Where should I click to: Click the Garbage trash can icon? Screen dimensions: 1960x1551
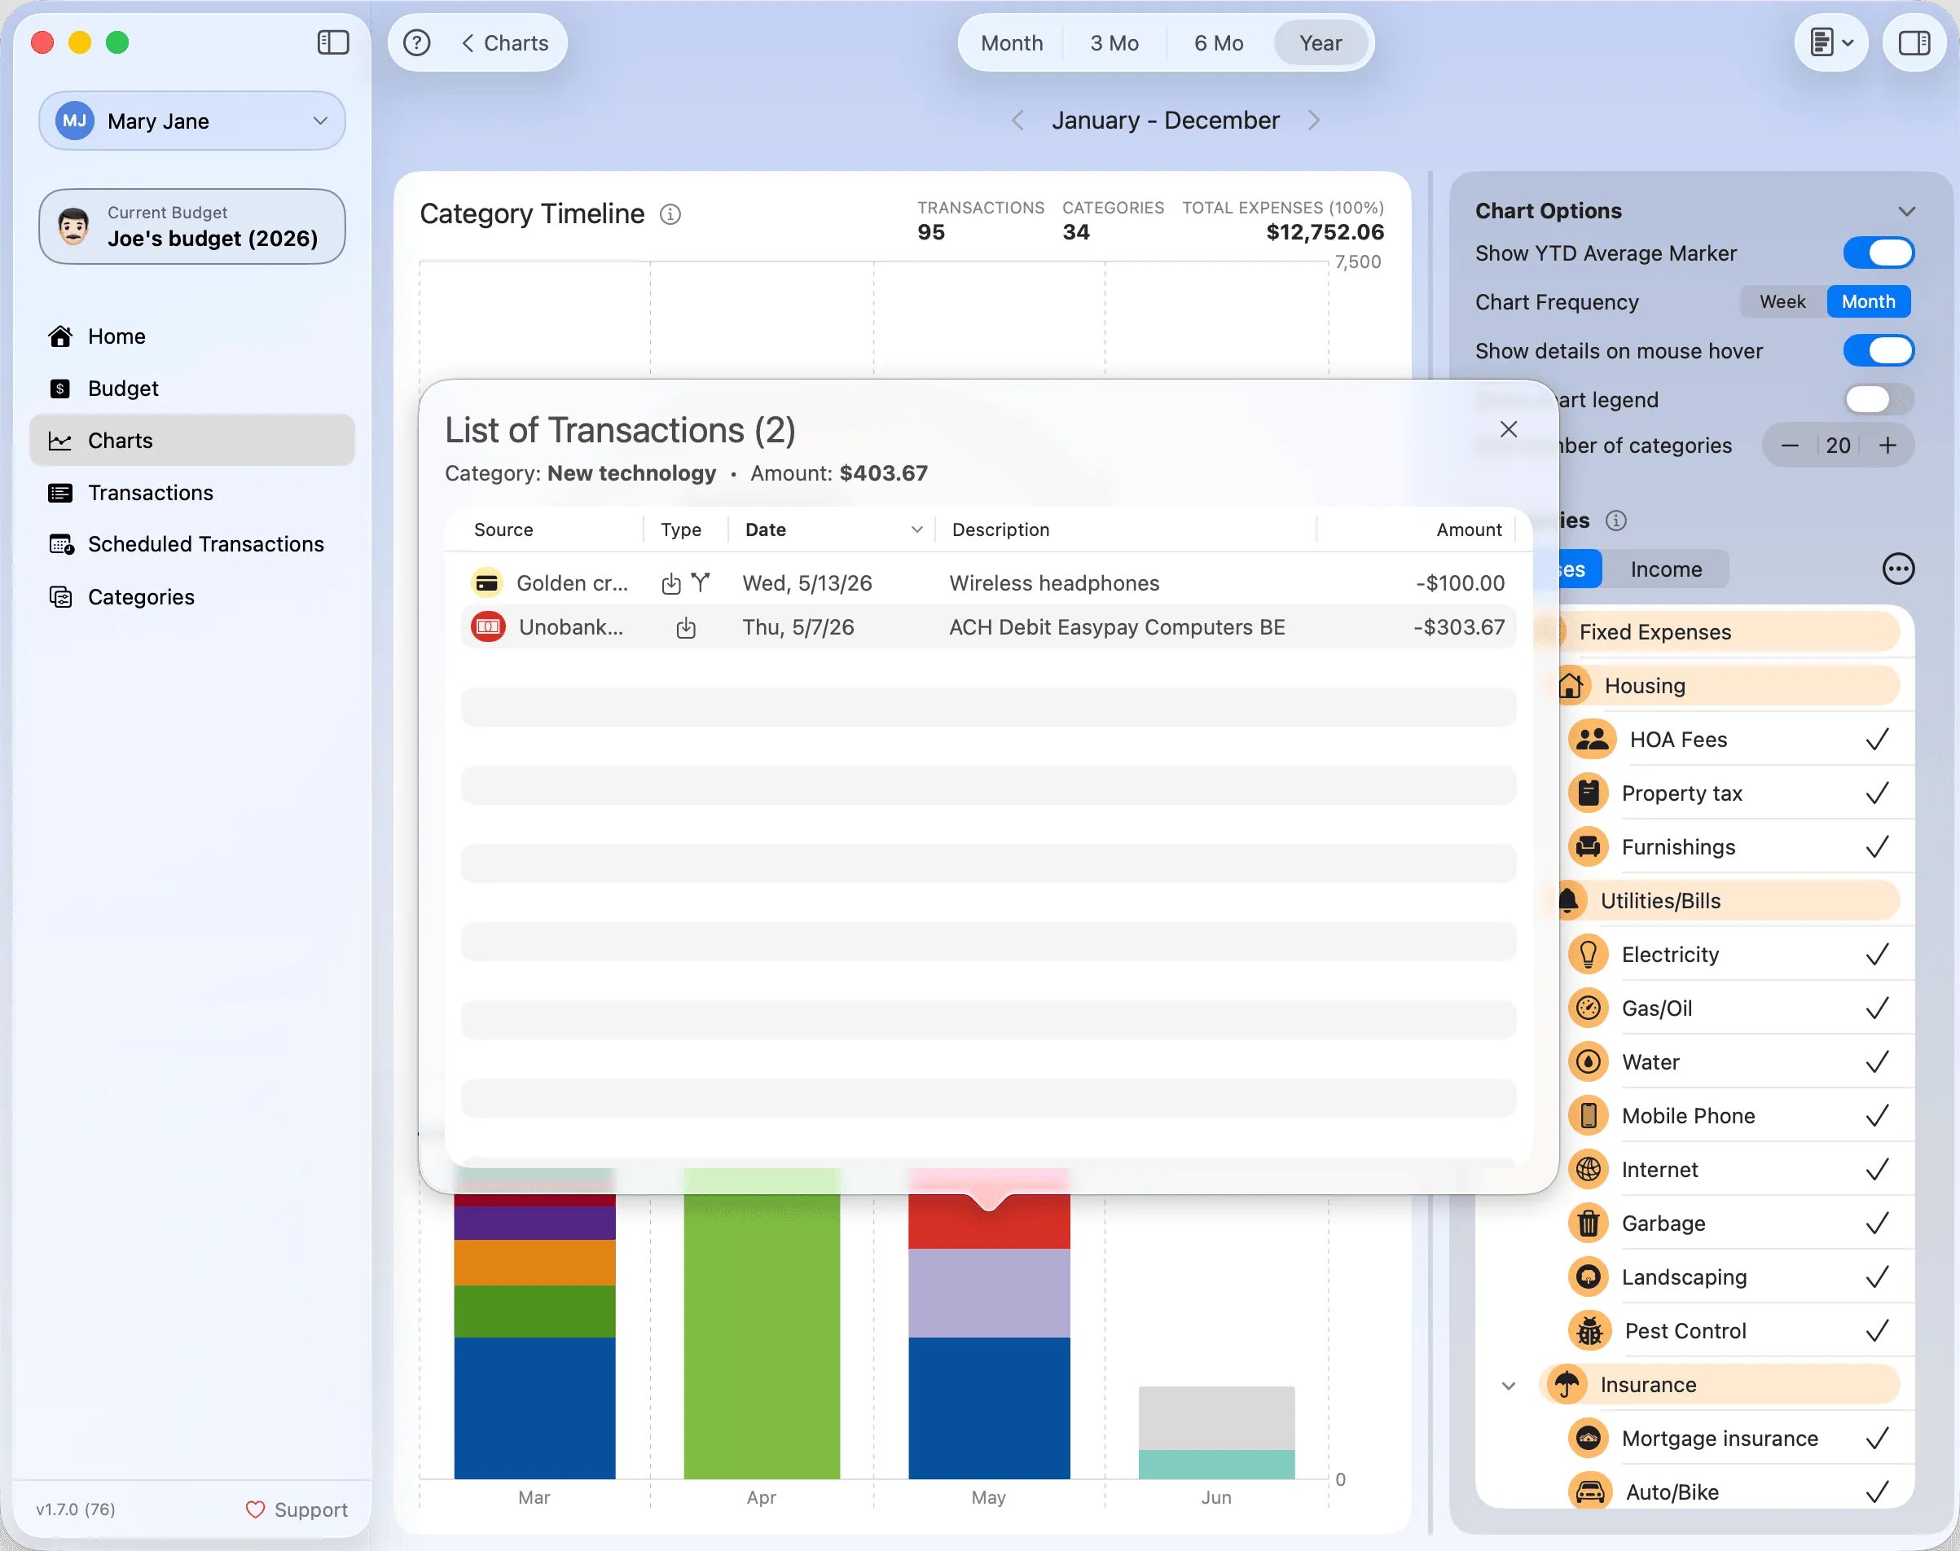[x=1589, y=1224]
